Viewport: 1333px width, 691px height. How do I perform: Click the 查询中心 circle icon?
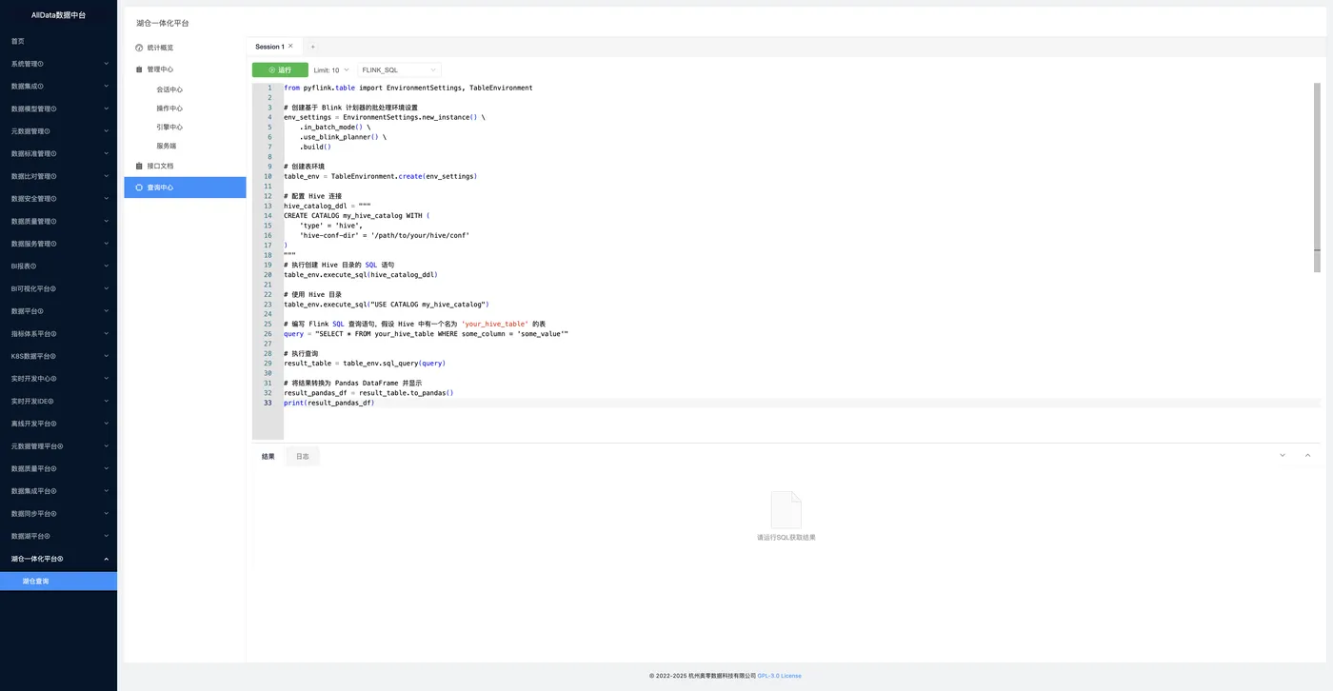click(139, 188)
